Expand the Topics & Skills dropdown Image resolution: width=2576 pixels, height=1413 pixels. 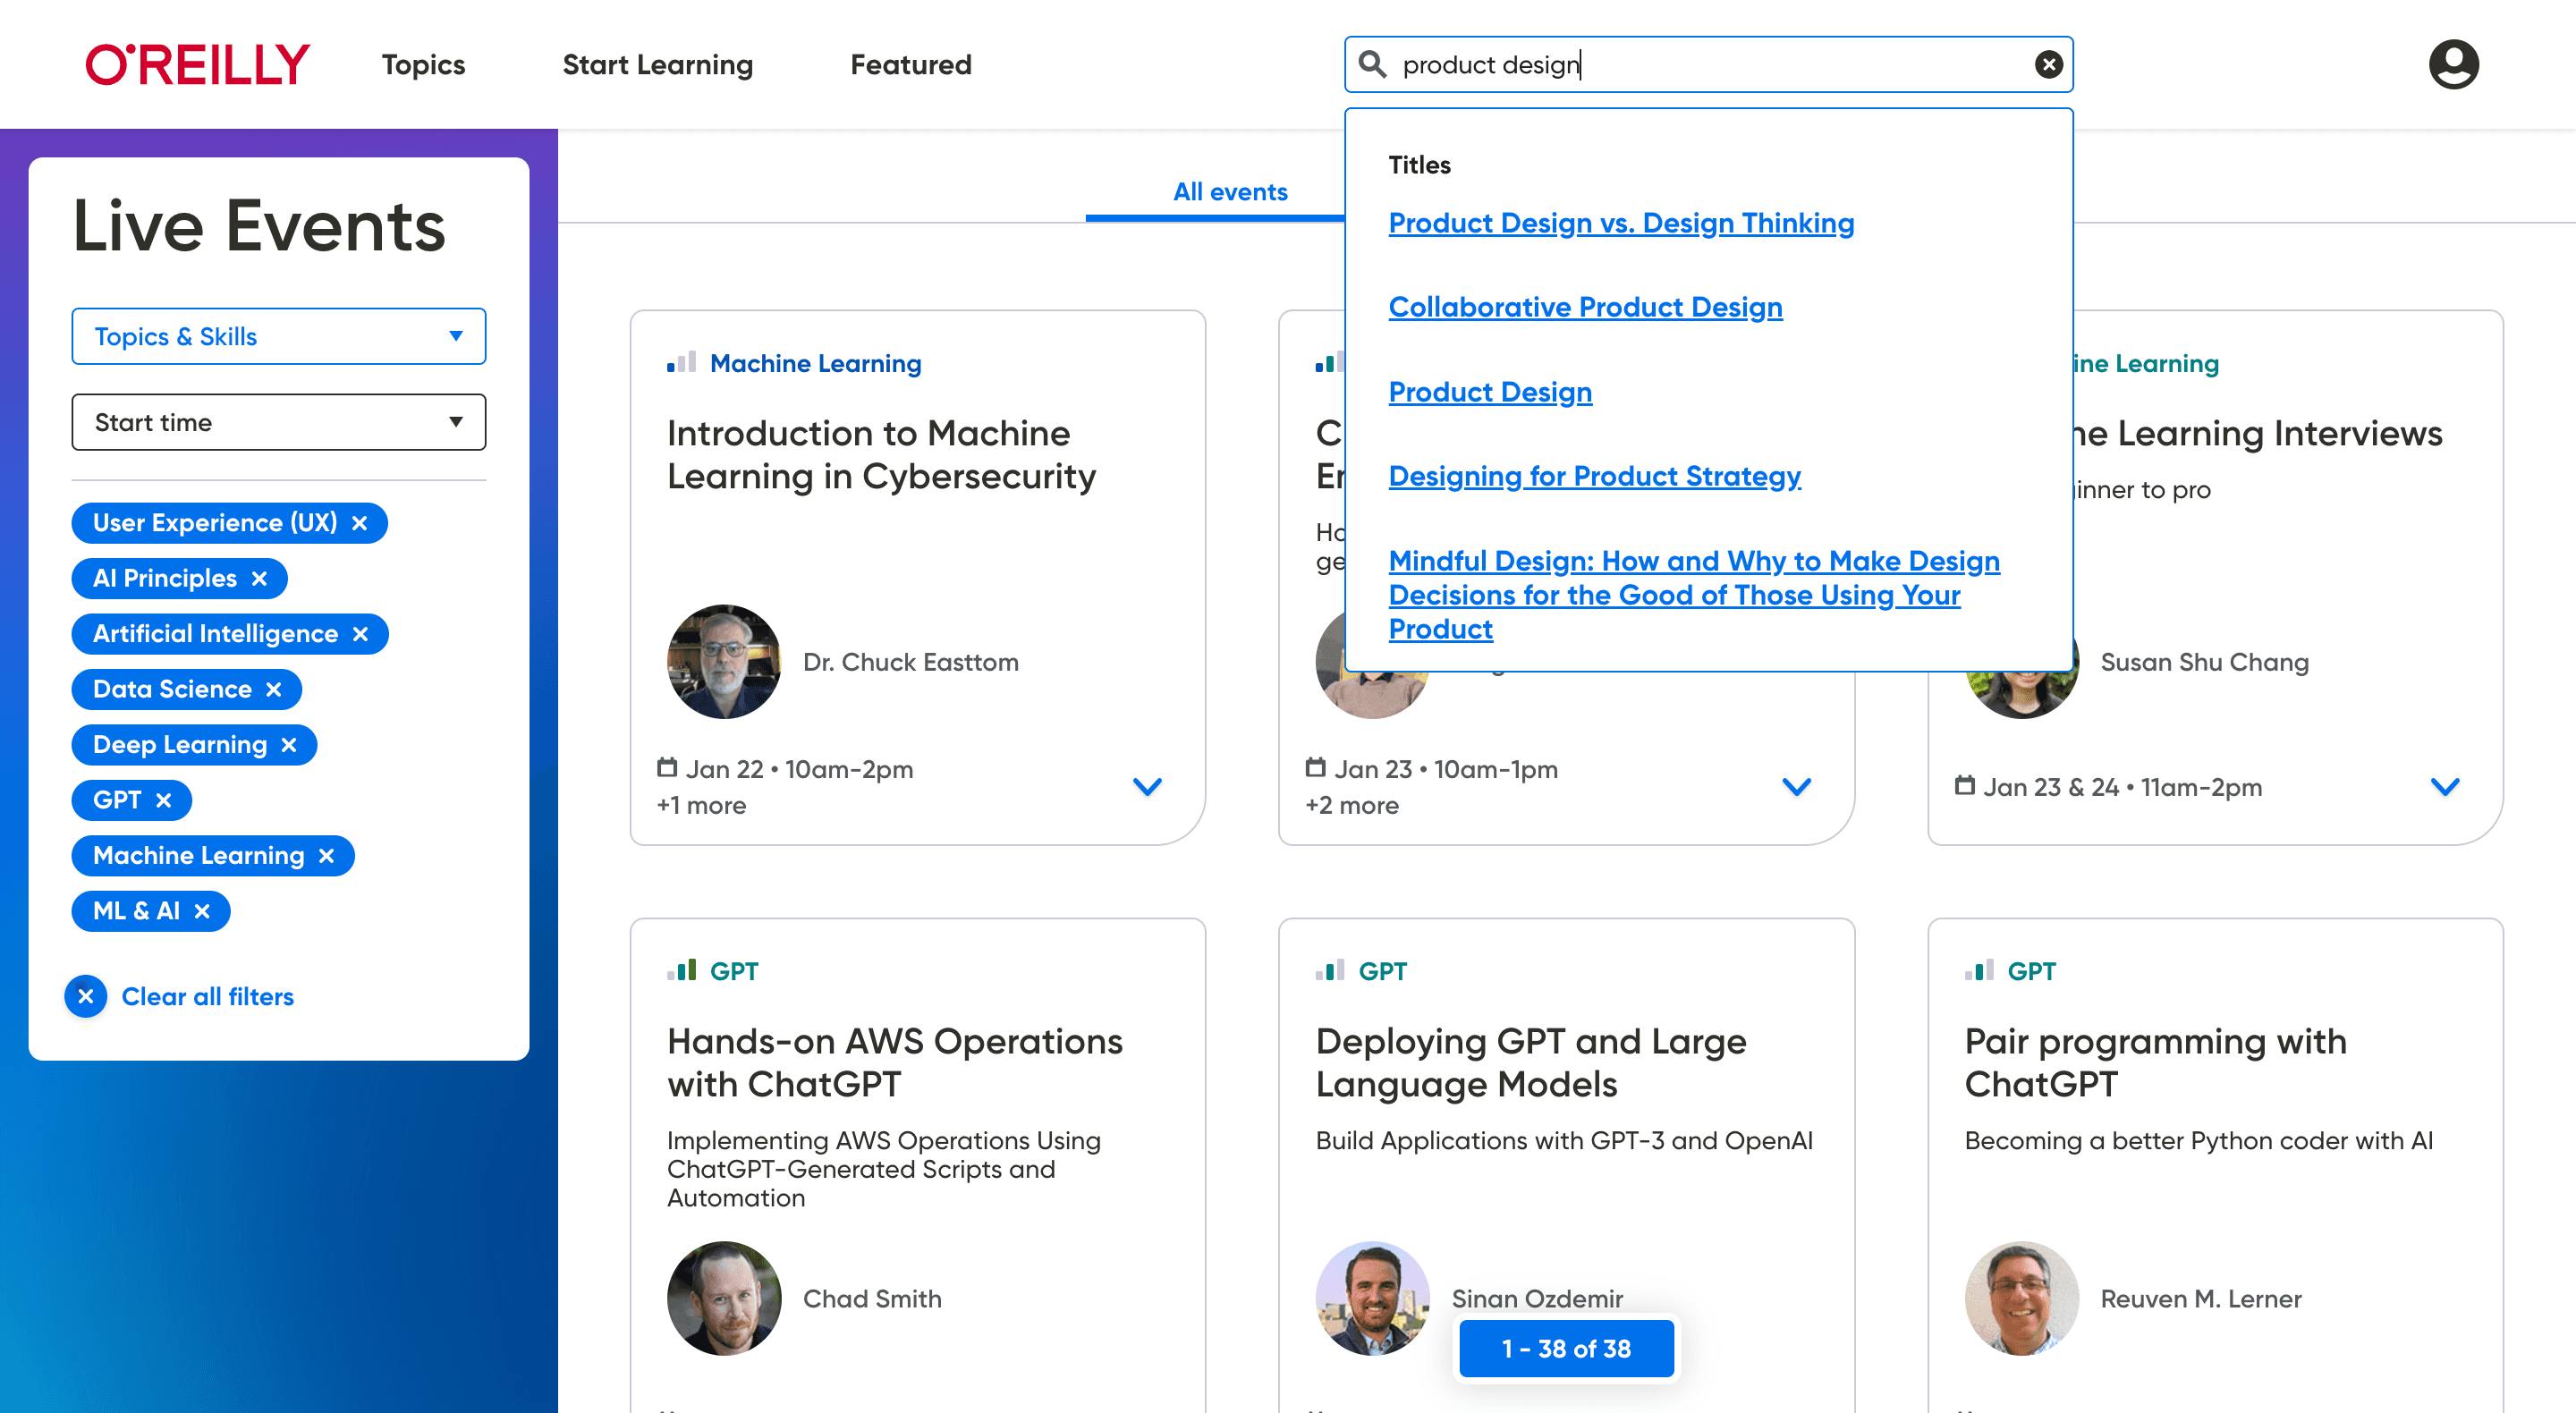[x=278, y=336]
